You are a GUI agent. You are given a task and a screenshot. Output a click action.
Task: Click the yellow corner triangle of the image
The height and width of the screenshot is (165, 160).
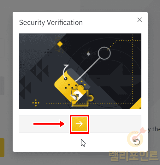pos(136,104)
